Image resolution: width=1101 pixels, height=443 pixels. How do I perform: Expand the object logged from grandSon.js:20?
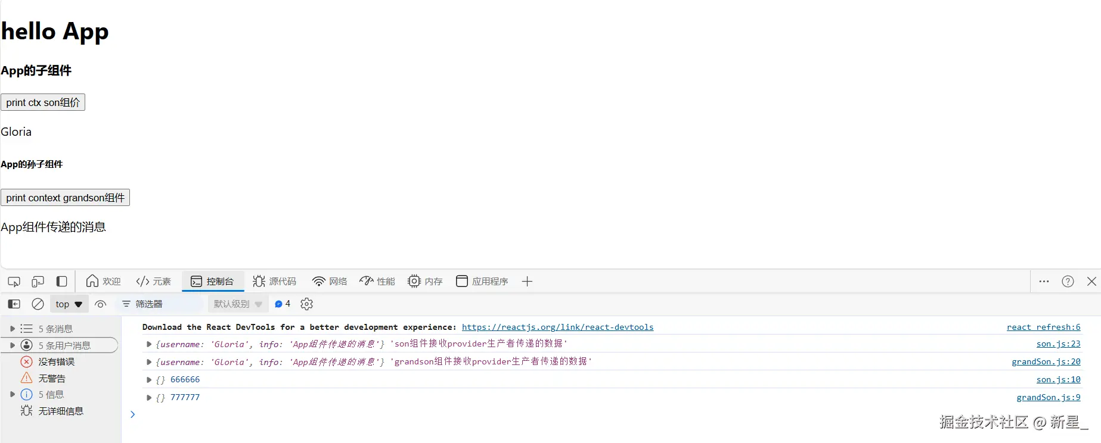point(149,362)
